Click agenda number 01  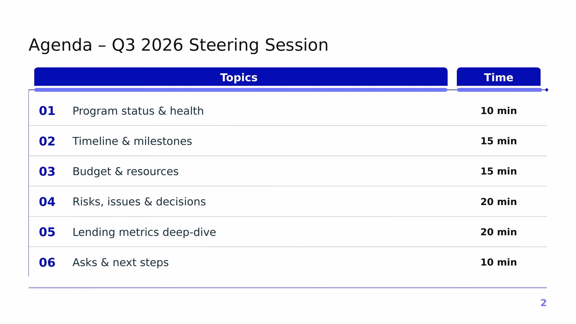tap(47, 111)
